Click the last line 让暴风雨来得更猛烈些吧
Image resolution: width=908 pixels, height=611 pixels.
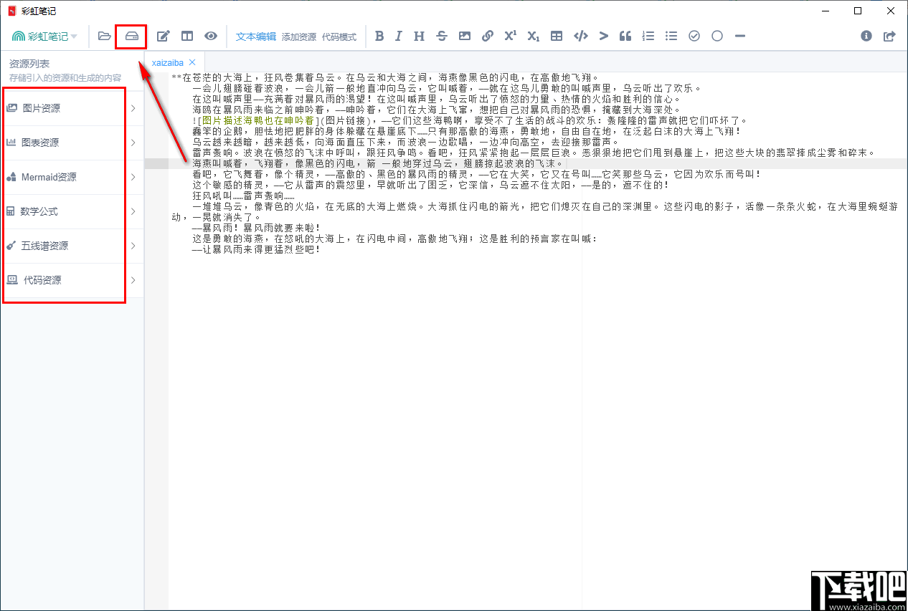click(x=256, y=249)
